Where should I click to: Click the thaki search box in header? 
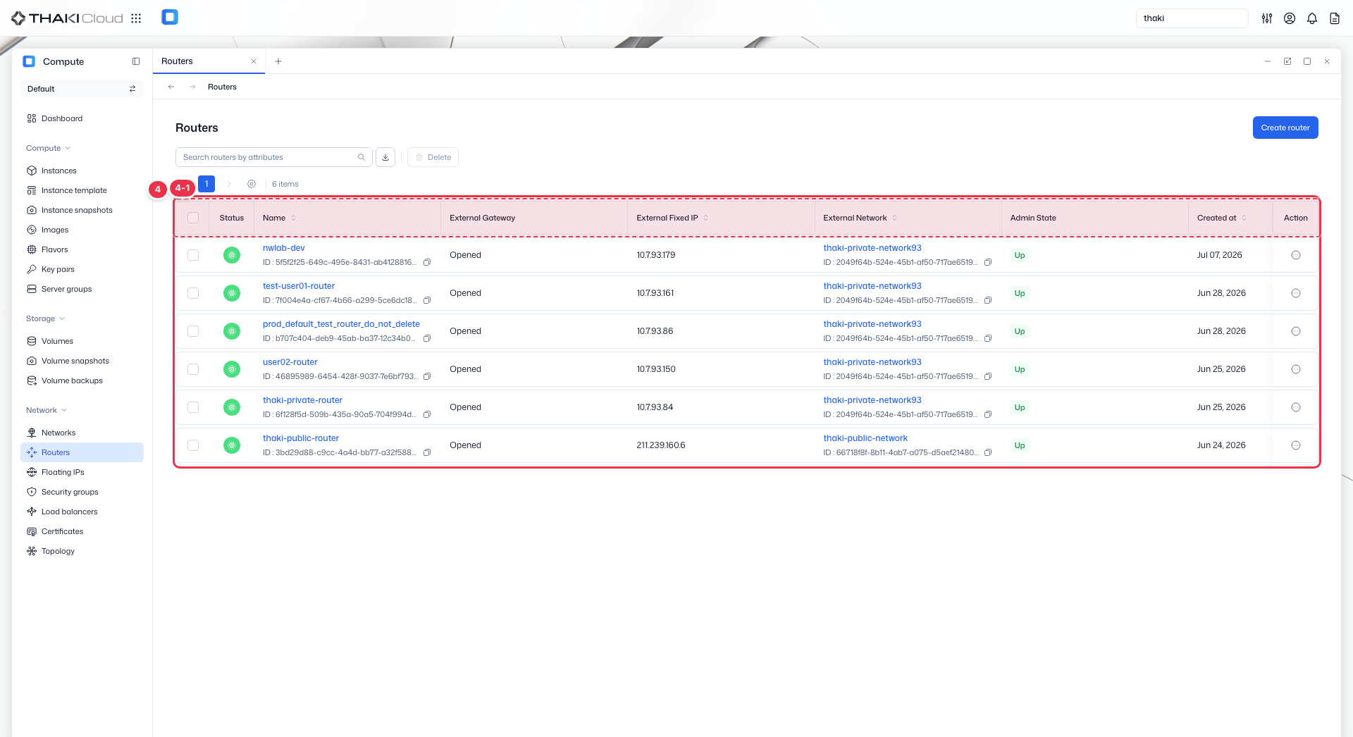(1192, 18)
